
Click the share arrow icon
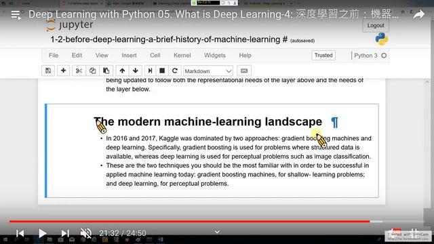419,15
